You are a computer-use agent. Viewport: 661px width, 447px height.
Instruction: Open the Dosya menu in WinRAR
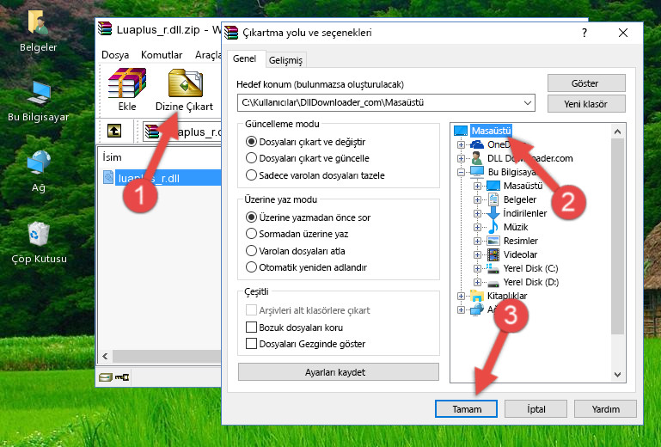tap(115, 55)
